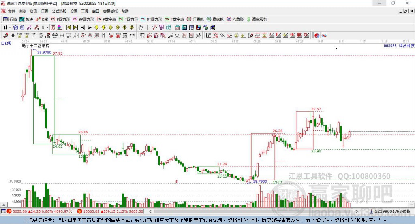Select the crosshair cursor tool
415x224 pixels.
click(148, 27)
